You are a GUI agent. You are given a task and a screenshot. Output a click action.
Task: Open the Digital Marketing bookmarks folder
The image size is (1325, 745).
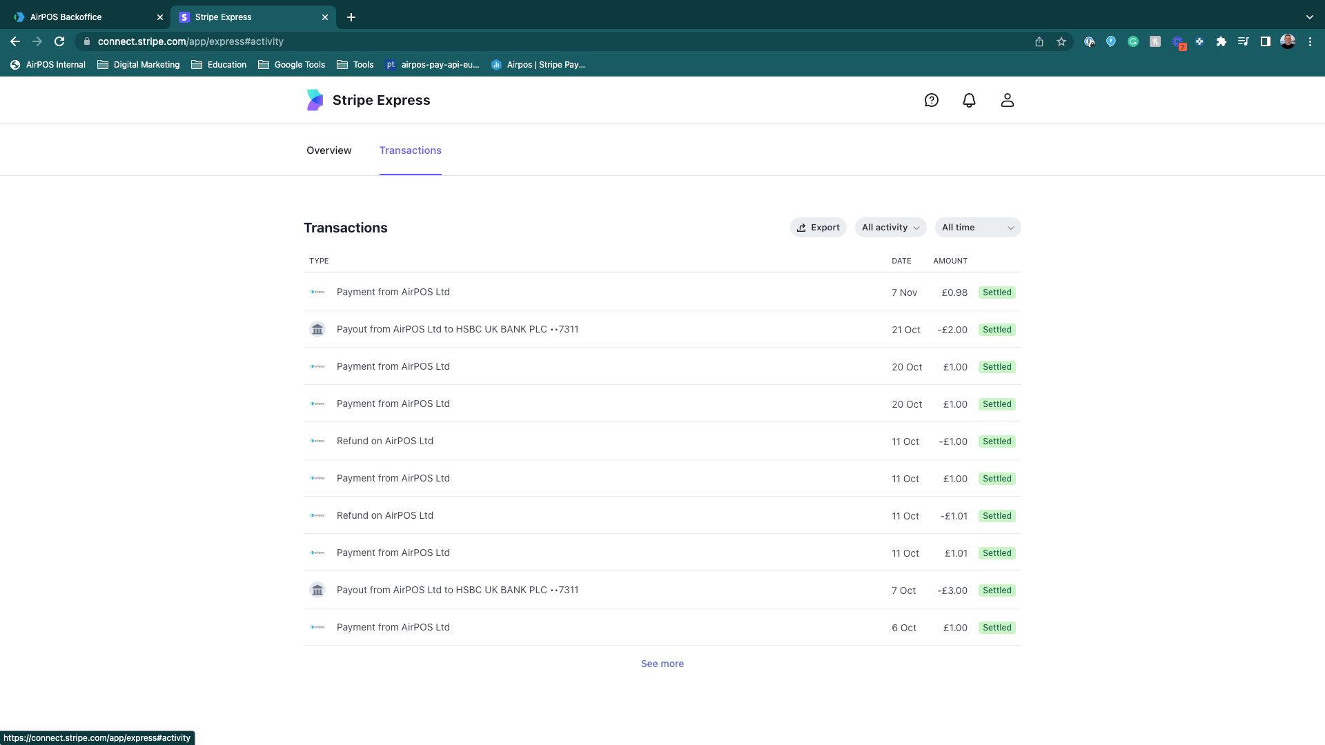pos(139,65)
